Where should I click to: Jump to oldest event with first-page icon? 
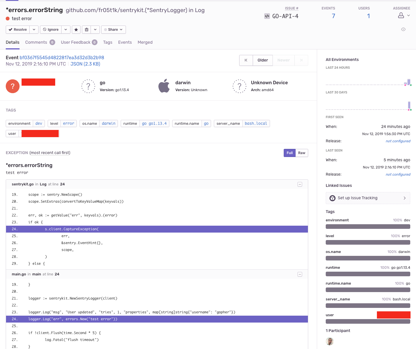pyautogui.click(x=246, y=60)
